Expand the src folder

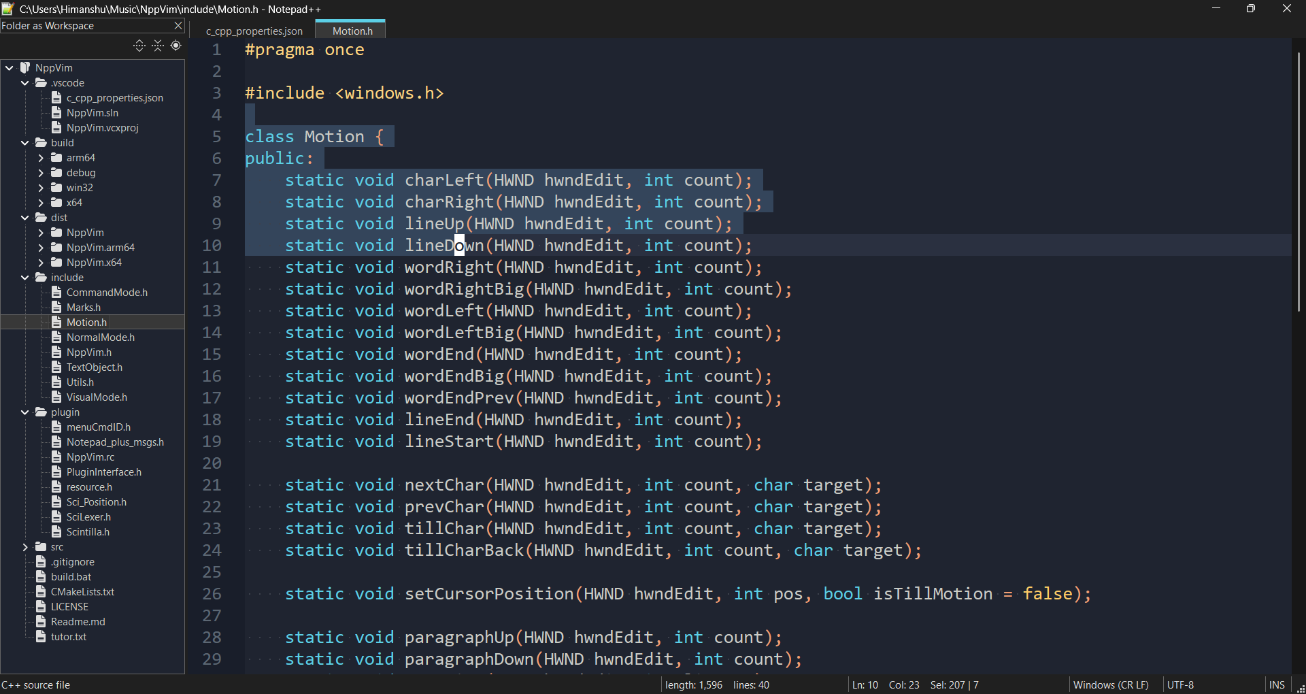tap(25, 547)
